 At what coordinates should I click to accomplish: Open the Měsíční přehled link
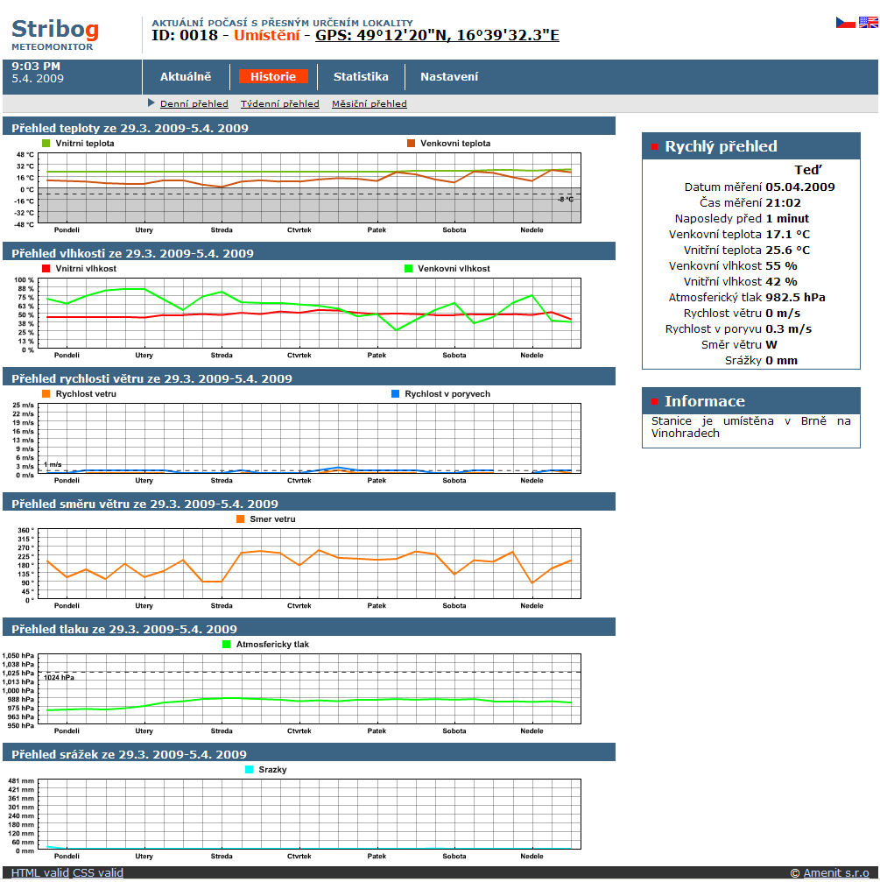pyautogui.click(x=369, y=104)
